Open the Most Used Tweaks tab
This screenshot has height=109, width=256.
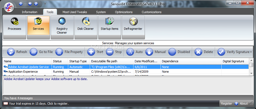point(75,12)
